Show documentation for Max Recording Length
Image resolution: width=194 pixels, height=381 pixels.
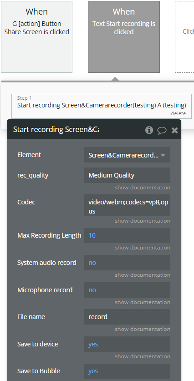tap(143, 248)
